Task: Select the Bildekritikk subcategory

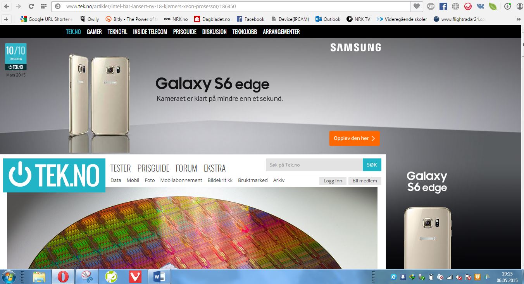Action: pos(220,180)
